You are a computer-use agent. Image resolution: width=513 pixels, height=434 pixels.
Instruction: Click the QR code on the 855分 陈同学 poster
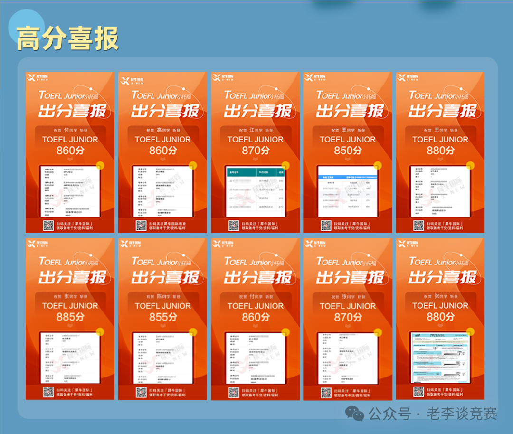(140, 393)
